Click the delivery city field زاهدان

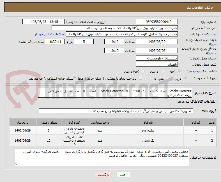point(156,64)
